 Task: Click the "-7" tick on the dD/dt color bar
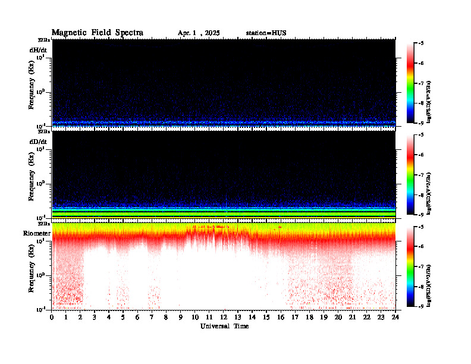click(x=421, y=175)
